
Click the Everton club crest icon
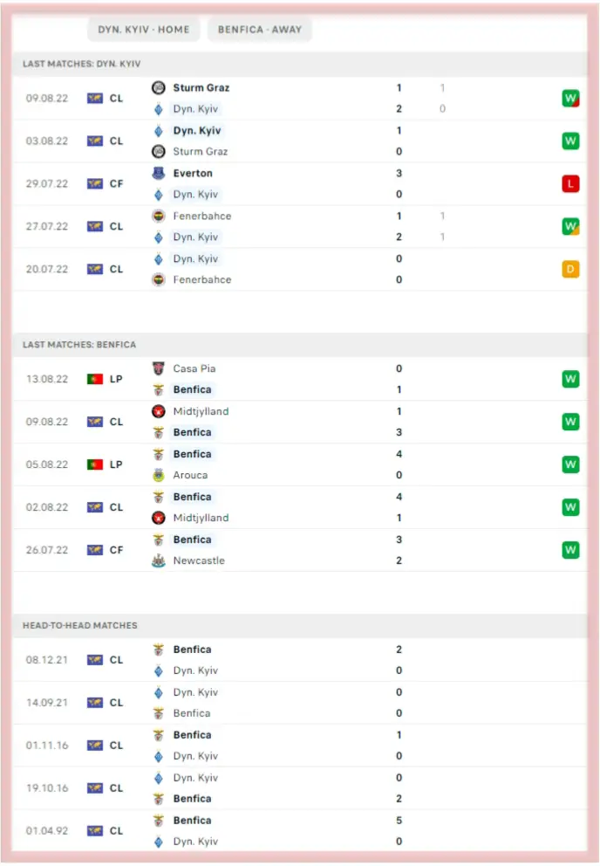159,173
